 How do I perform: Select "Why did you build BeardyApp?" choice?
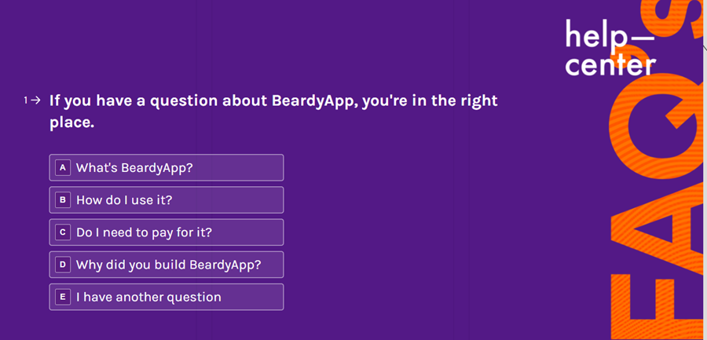(167, 265)
